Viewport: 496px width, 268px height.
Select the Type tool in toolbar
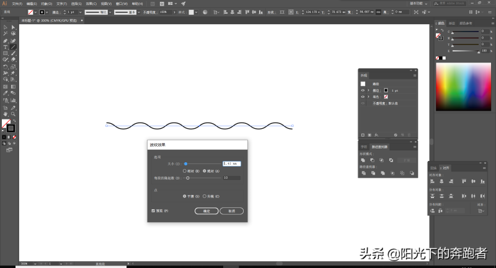pyautogui.click(x=5, y=47)
